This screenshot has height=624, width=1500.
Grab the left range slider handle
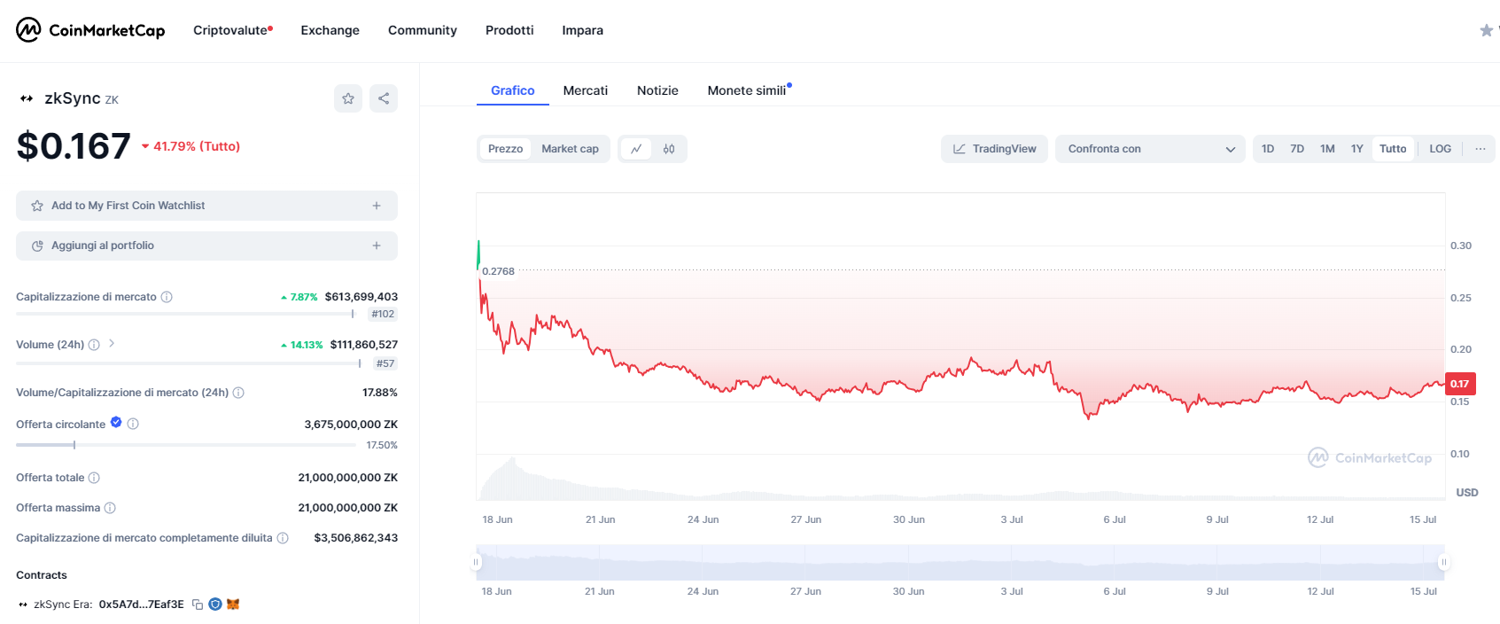(476, 562)
